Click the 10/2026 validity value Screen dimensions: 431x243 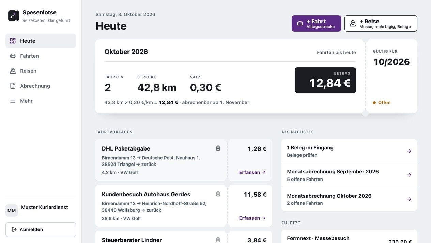391,62
